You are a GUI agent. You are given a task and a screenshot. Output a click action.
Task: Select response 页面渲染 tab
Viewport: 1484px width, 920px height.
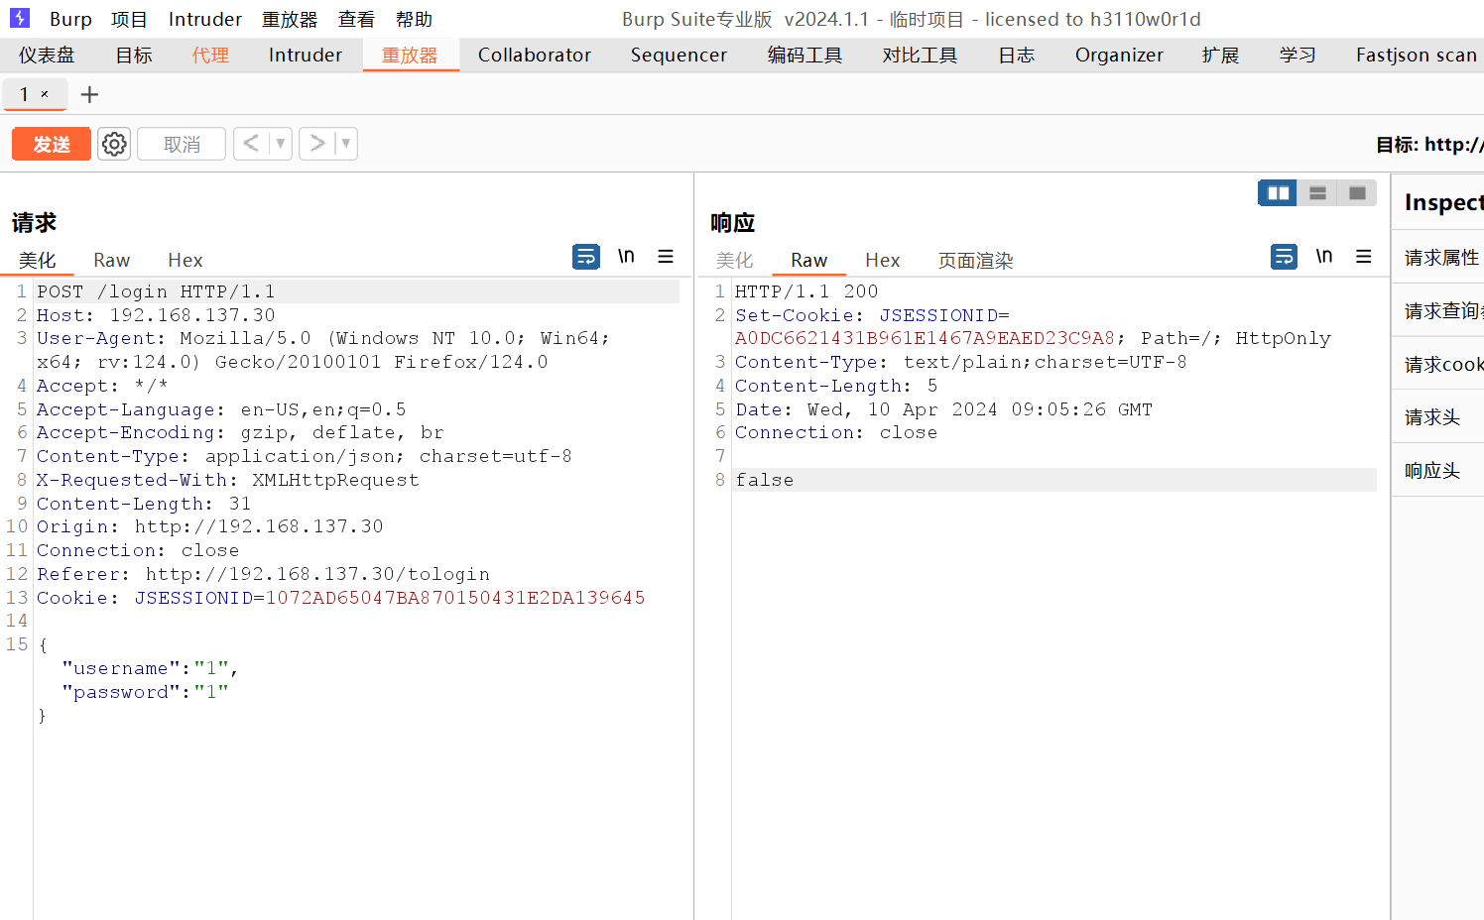[976, 261]
